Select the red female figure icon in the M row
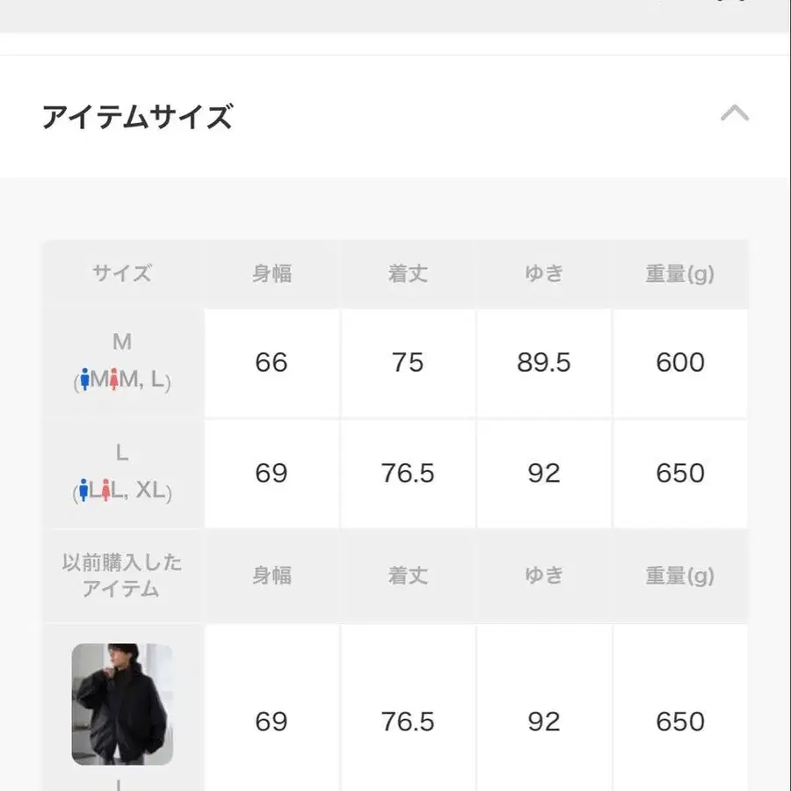Screen dimensions: 791x791 pyautogui.click(x=114, y=378)
